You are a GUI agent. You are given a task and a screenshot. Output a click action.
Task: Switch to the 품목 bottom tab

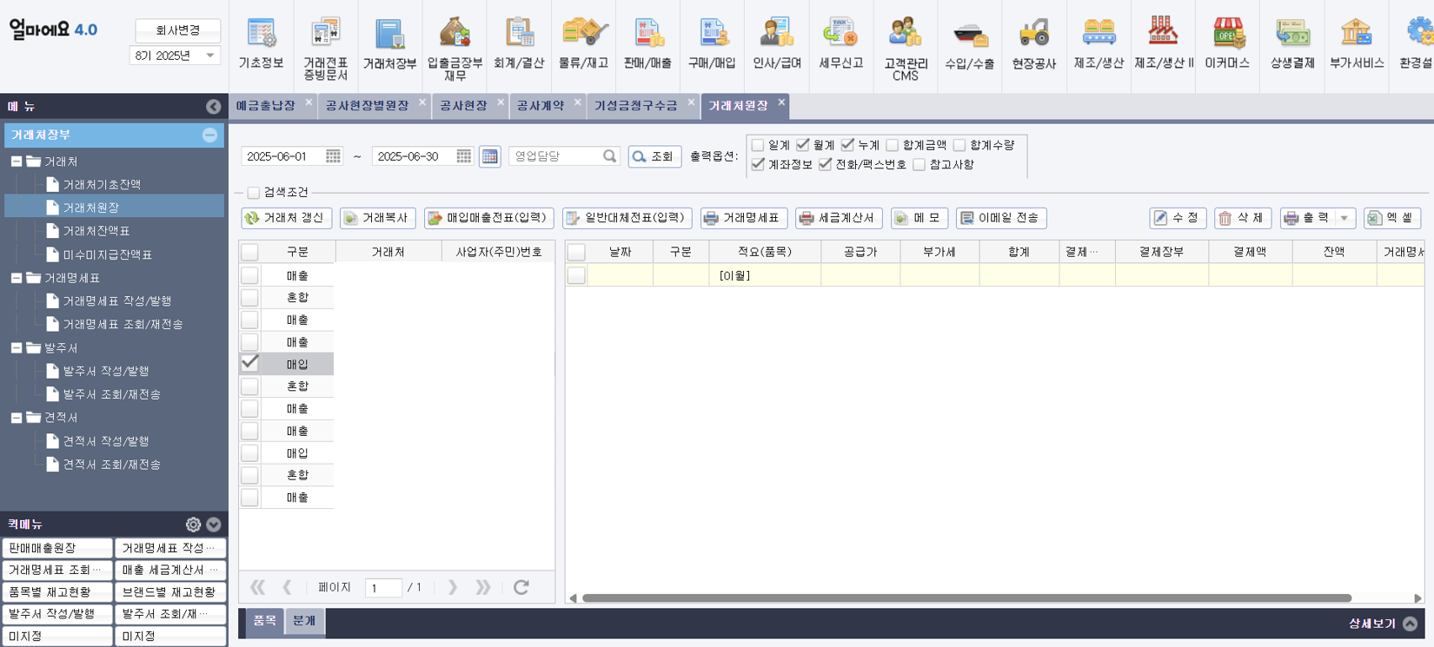(x=264, y=621)
